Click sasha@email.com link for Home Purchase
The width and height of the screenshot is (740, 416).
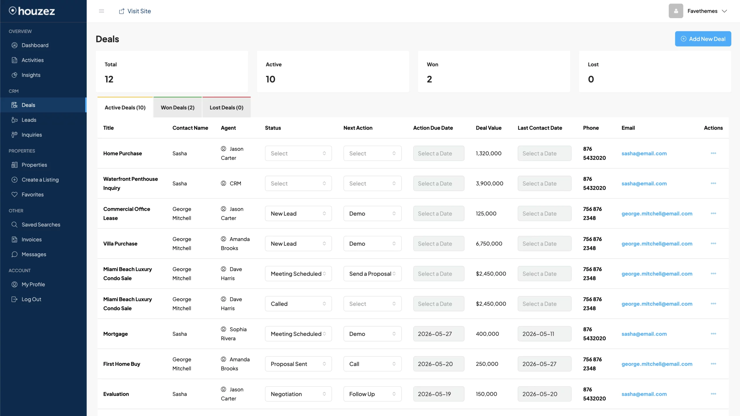(644, 153)
